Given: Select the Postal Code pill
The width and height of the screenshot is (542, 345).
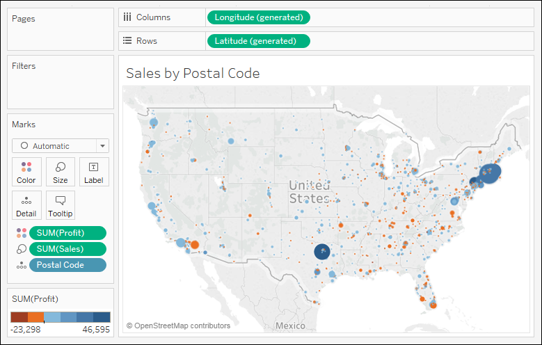Looking at the screenshot, I should 67,265.
